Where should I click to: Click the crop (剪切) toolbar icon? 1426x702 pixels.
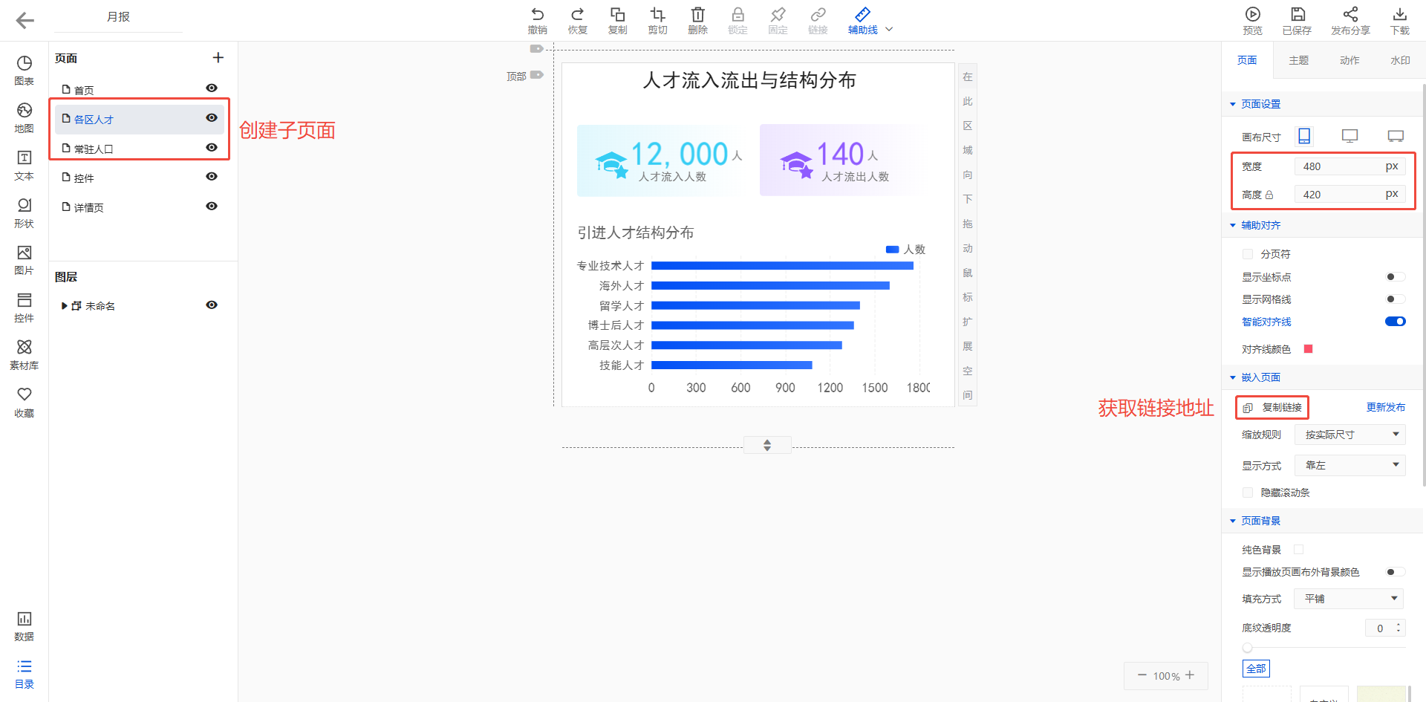[657, 15]
